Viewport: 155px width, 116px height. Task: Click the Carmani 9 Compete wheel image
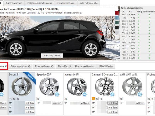[105, 87]
